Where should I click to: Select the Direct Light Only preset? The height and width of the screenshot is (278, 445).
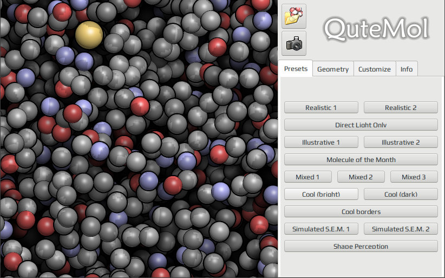361,125
